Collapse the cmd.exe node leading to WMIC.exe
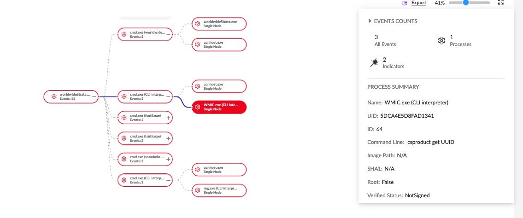523x218 pixels. coord(169,97)
